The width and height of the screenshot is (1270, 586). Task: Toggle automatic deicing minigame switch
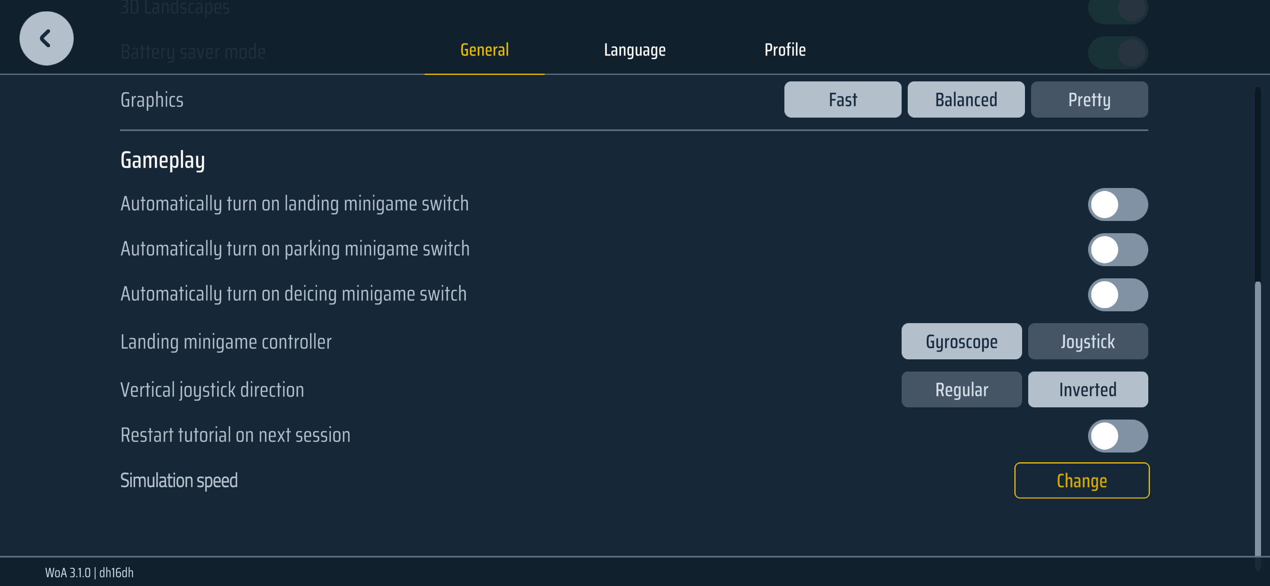pos(1118,295)
